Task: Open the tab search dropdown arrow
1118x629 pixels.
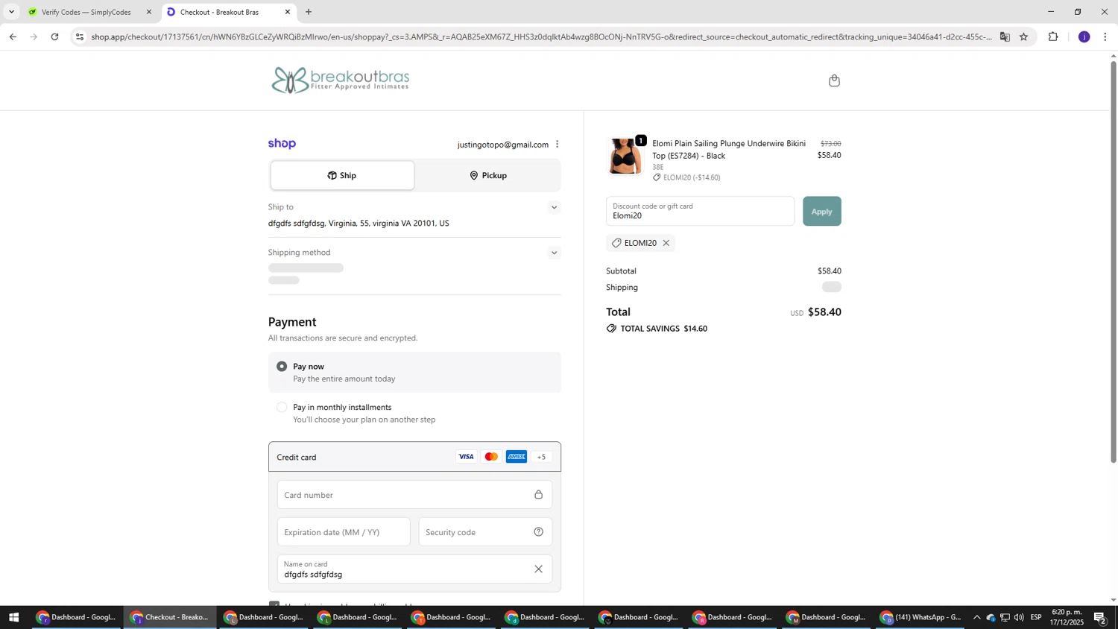Action: [x=11, y=12]
